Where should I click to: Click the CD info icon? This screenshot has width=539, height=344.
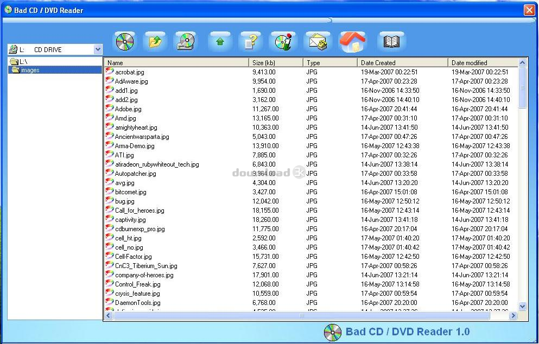pyautogui.click(x=283, y=42)
